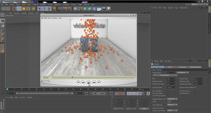Screen dimensions: 211x113
Task: Open the Centimeters unit dropdown
Action: [x=183, y=72]
